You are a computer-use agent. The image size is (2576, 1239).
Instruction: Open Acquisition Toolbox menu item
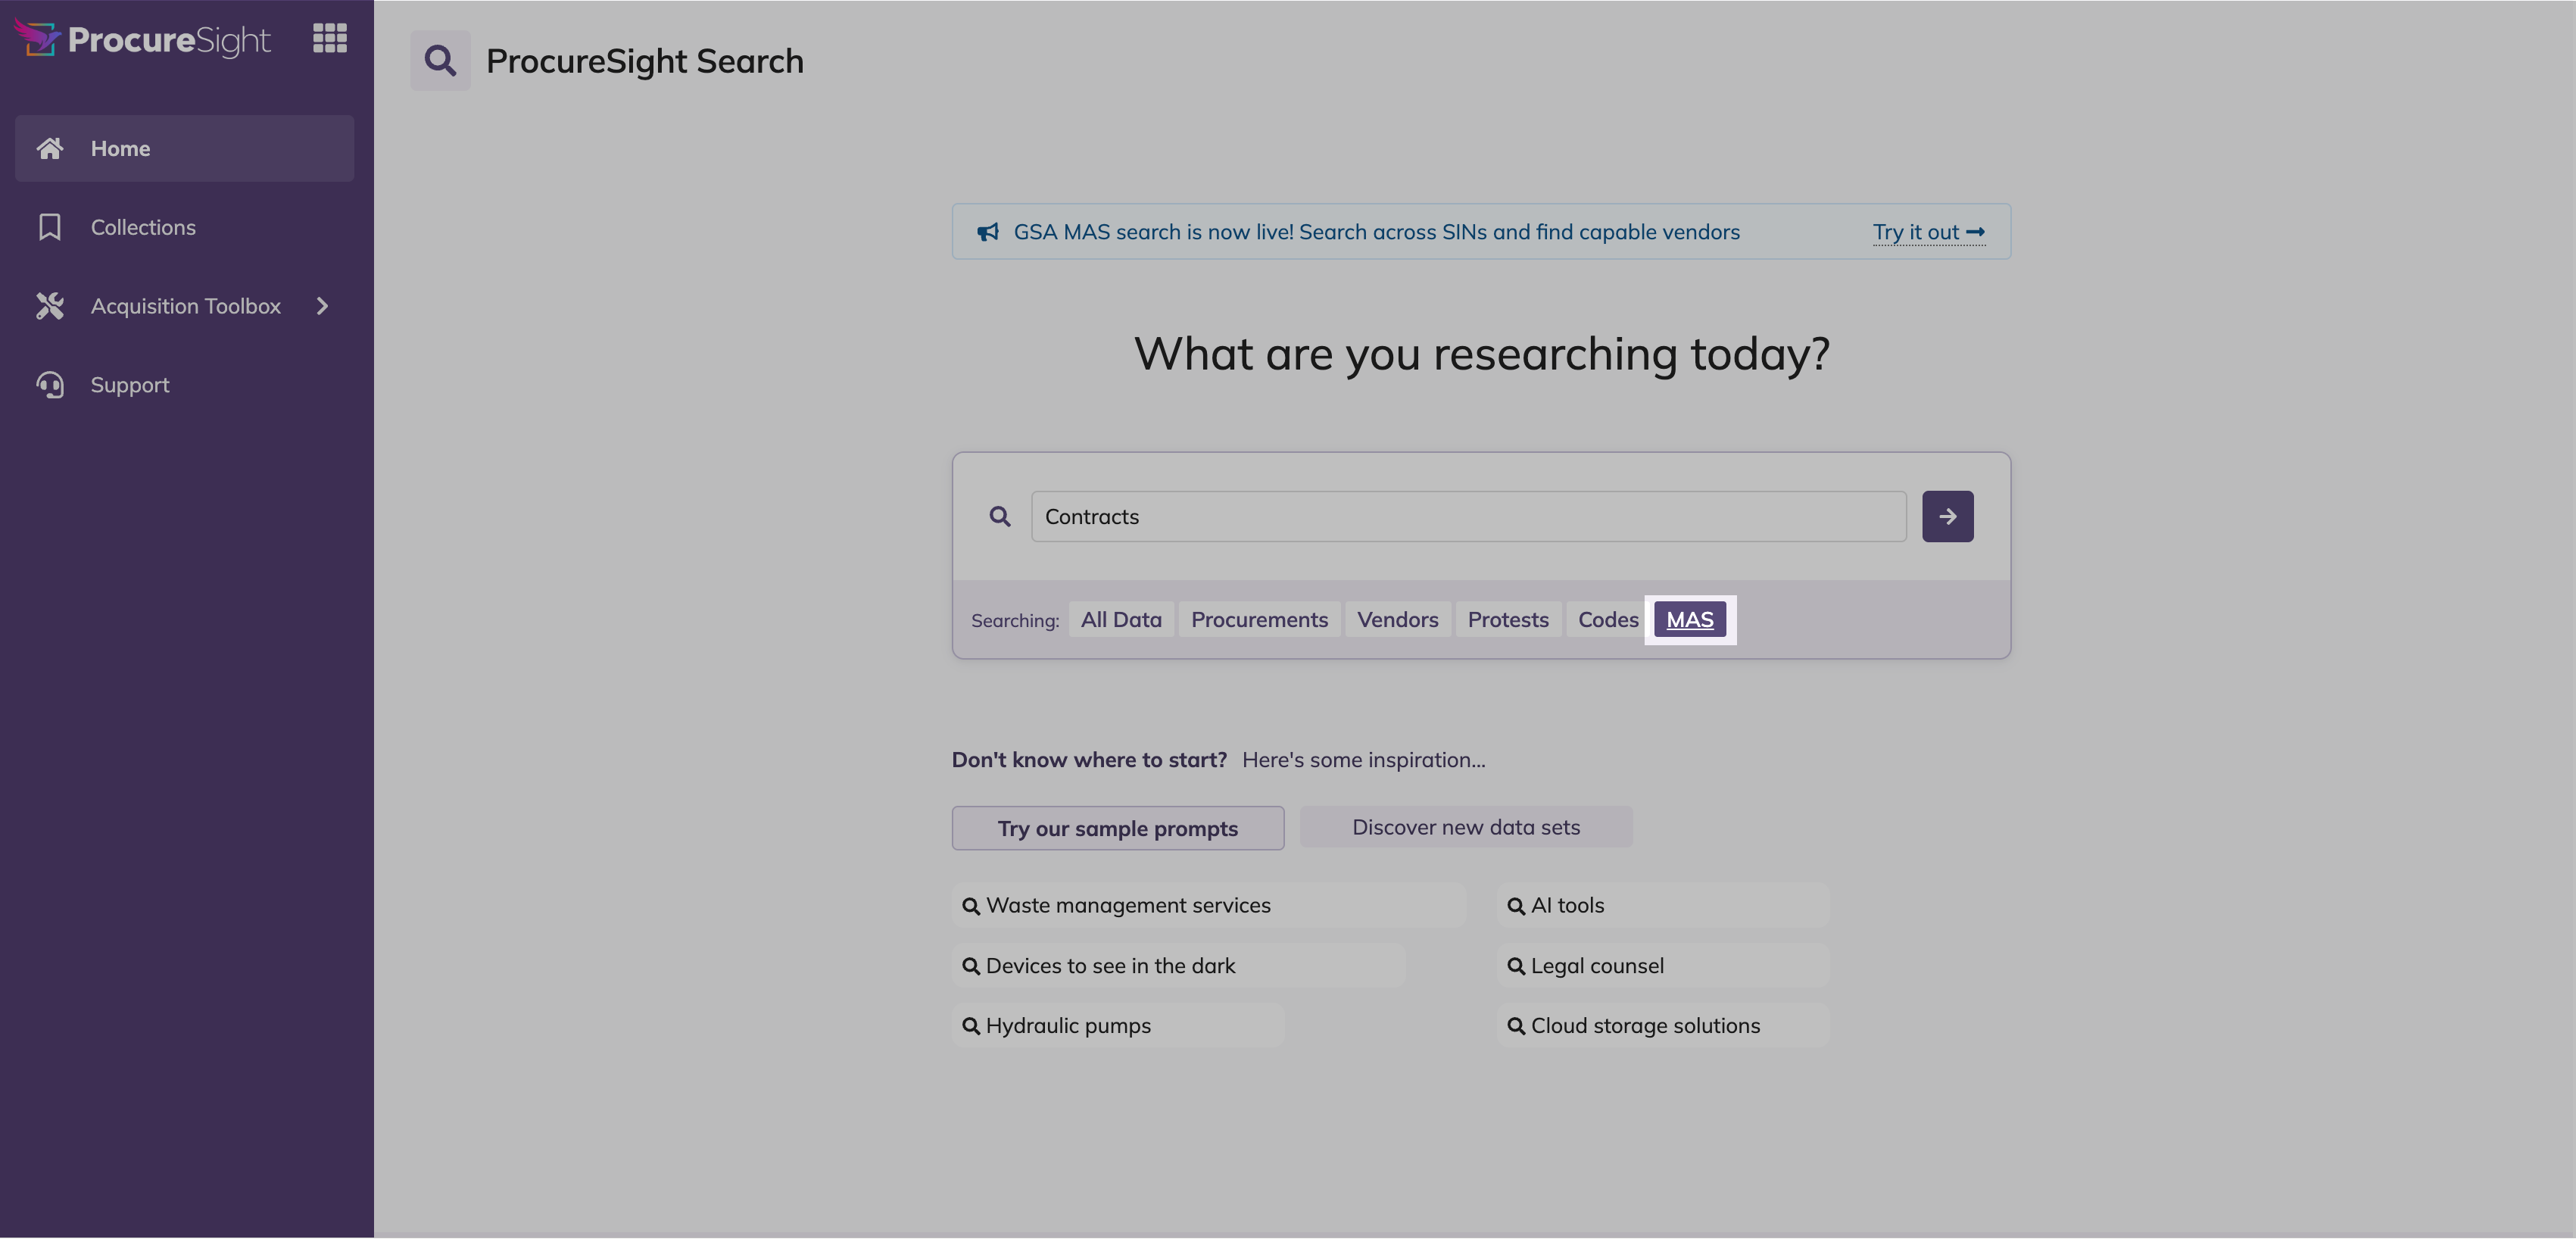(185, 306)
